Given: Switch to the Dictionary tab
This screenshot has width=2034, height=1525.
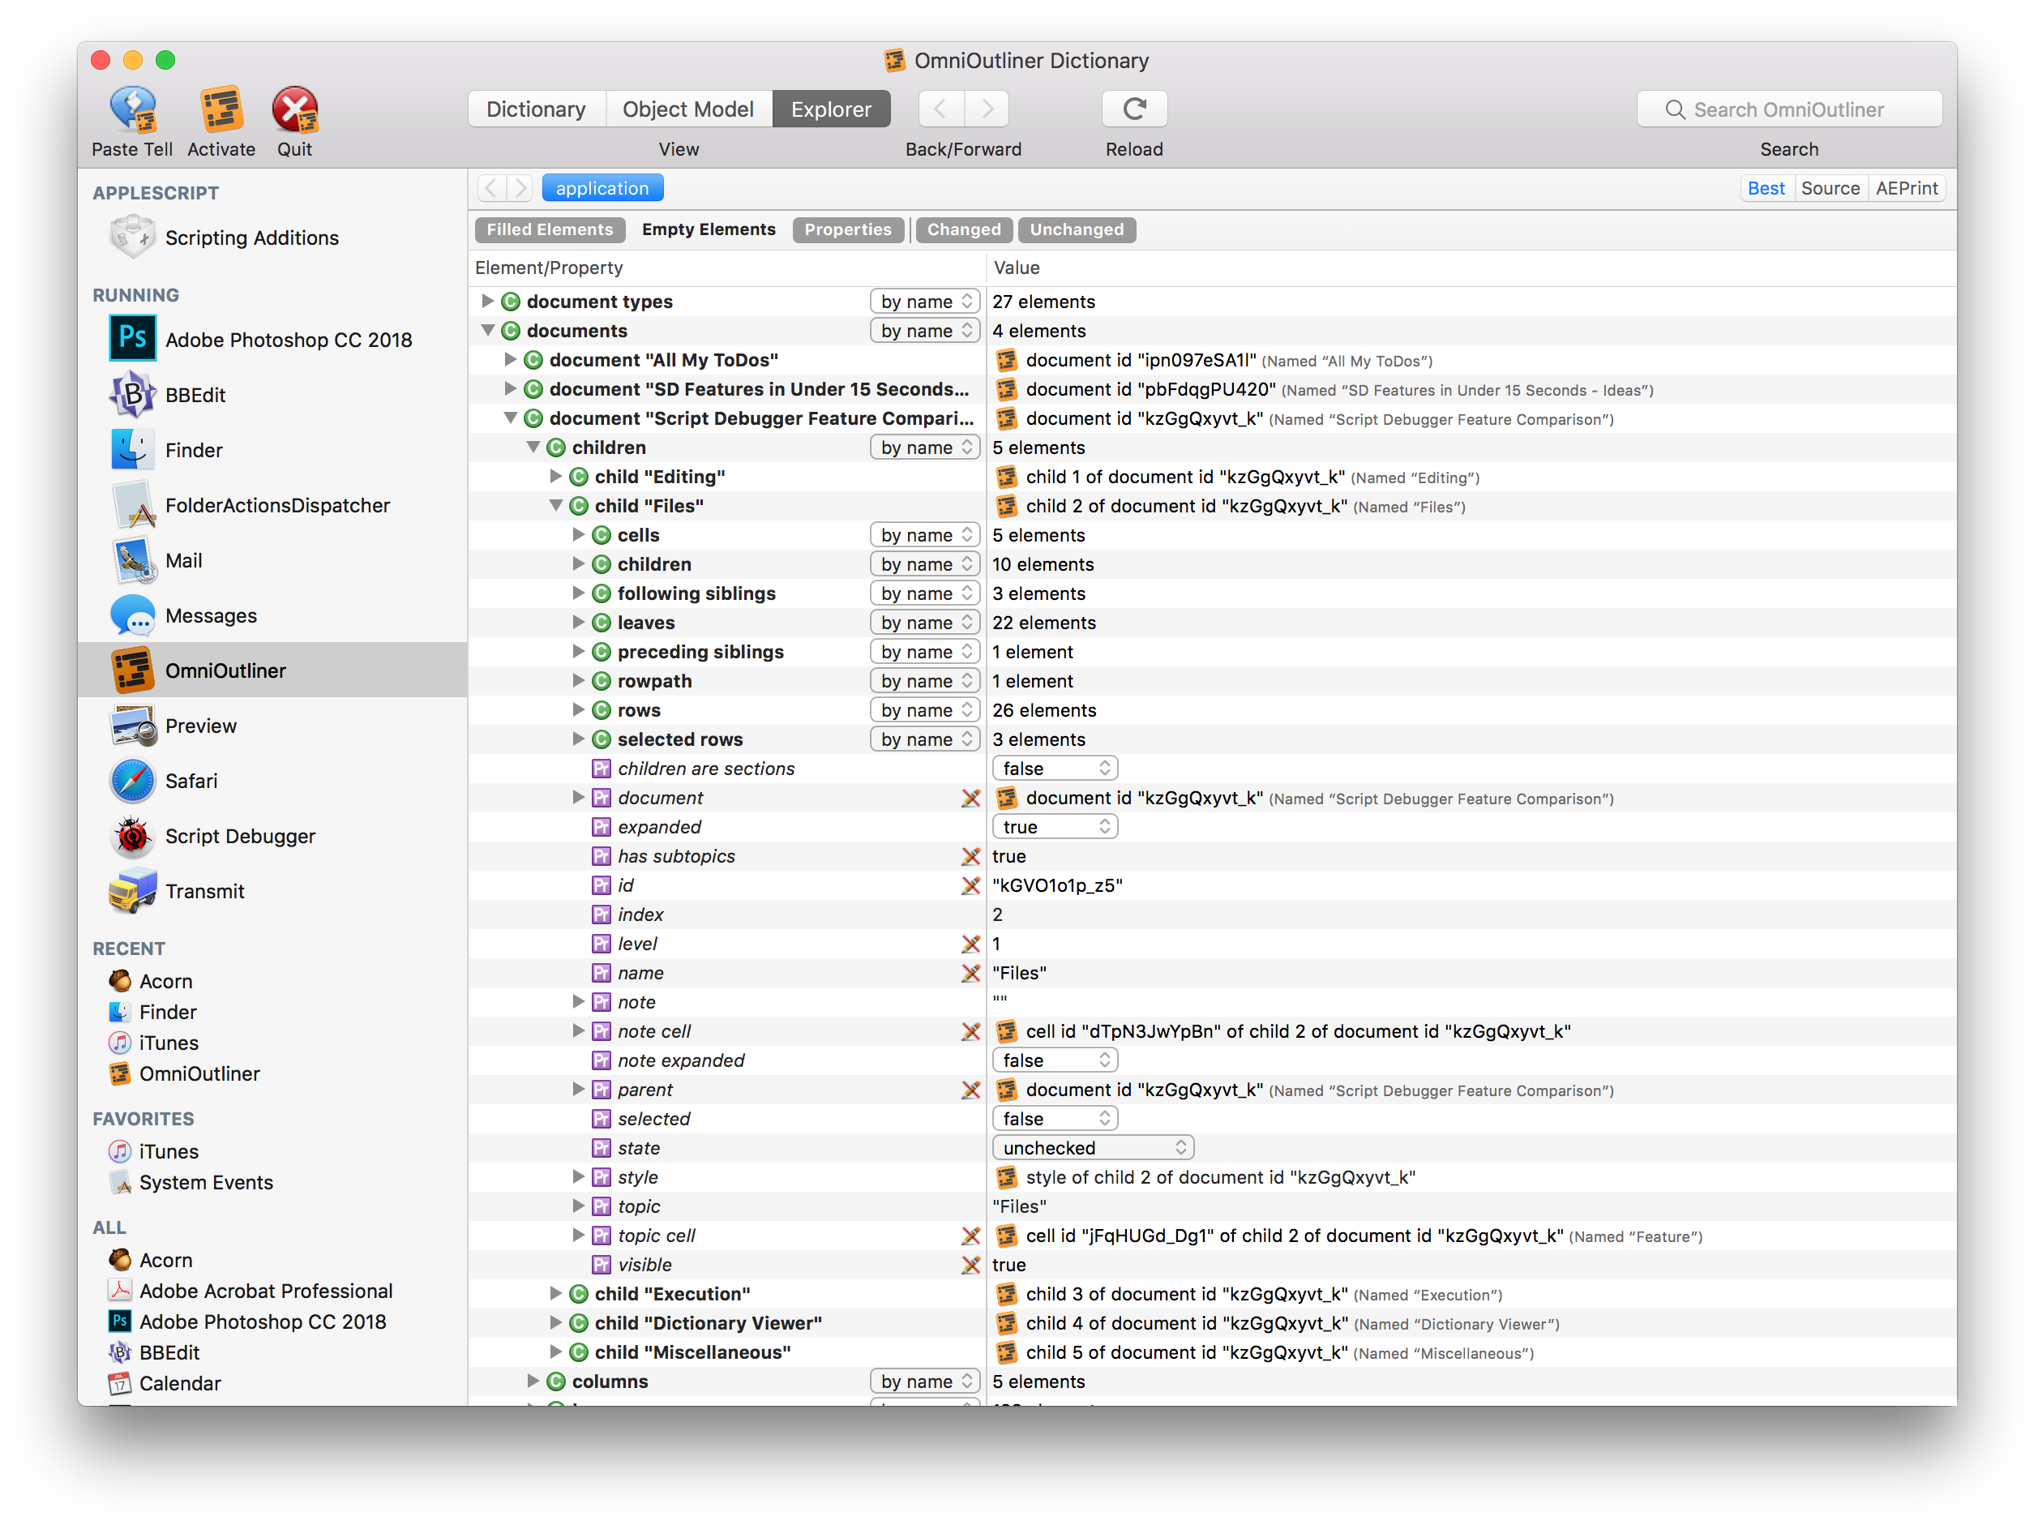Looking at the screenshot, I should point(536,109).
